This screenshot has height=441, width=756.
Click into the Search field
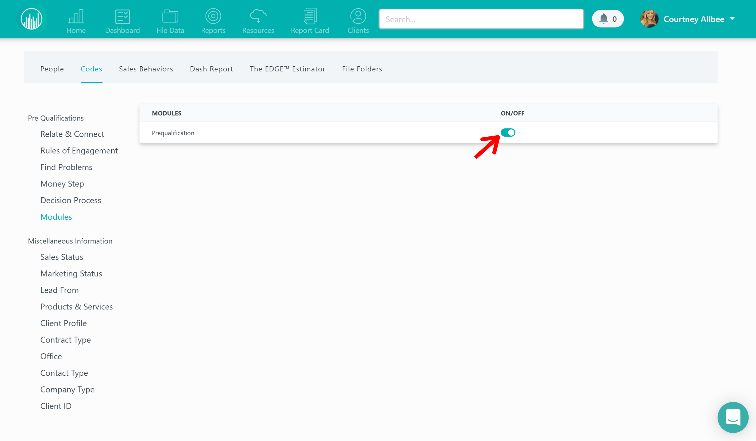pyautogui.click(x=481, y=19)
